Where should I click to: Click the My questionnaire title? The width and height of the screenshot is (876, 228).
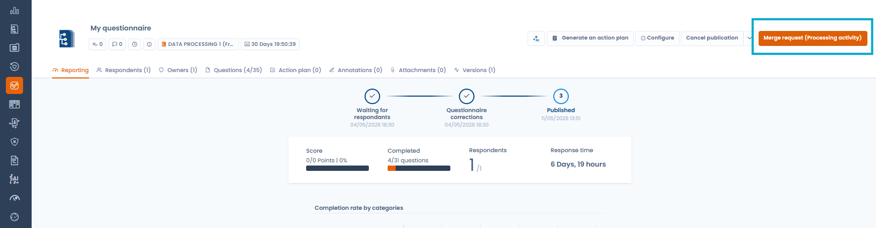[x=121, y=28]
